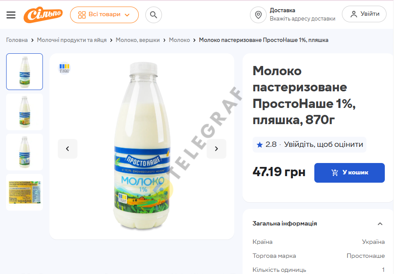
Task: Add product with У кошик button
Action: 349,173
